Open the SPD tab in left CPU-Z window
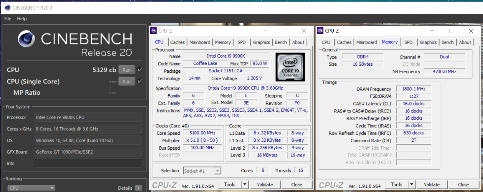The height and width of the screenshot is (192, 483). pyautogui.click(x=242, y=42)
